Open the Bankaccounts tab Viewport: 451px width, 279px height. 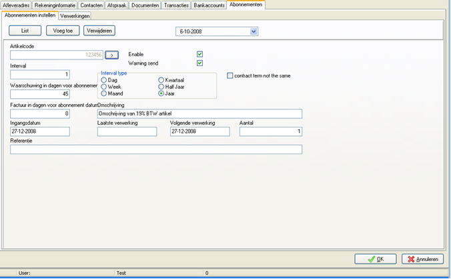click(x=209, y=5)
